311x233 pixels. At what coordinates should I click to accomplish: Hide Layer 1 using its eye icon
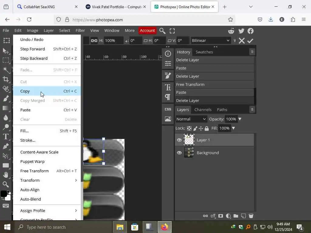pos(179,140)
